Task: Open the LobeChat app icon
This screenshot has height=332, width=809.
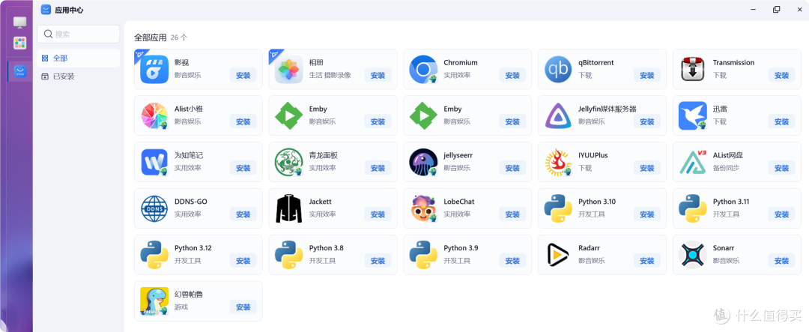Action: tap(423, 208)
